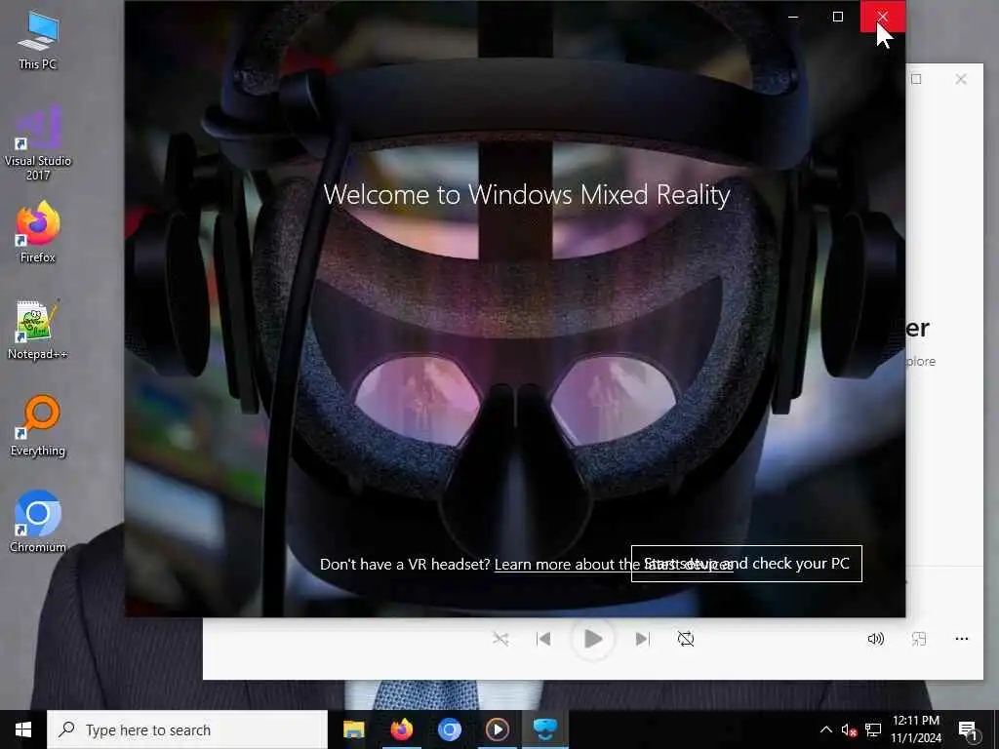The image size is (999, 749).
Task: Open the Action Center notifications
Action: pos(968,729)
